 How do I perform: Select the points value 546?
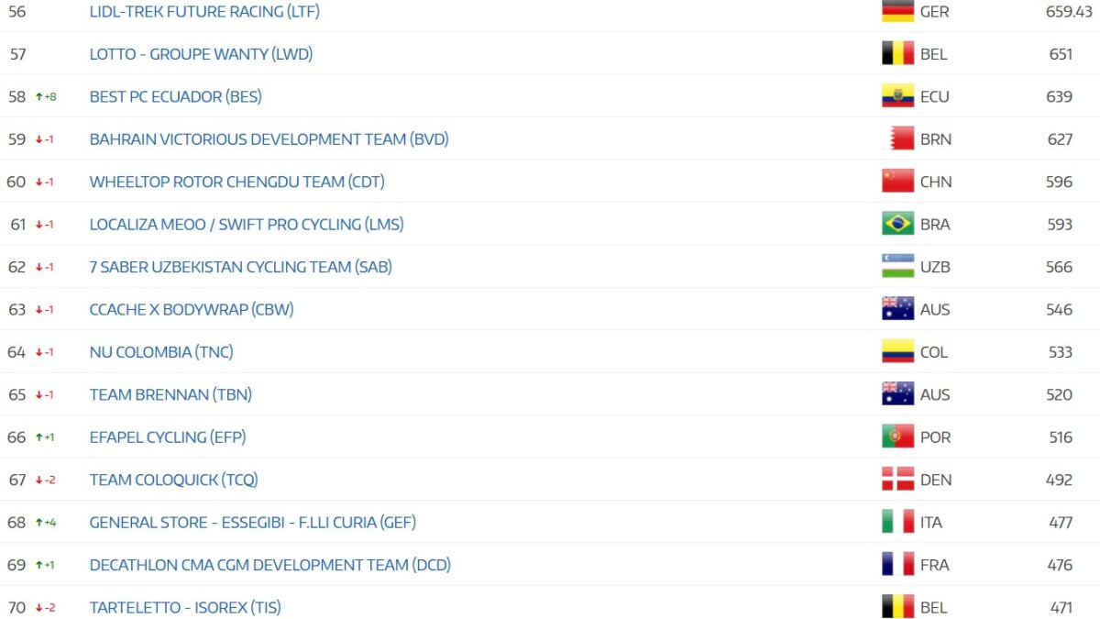1060,309
